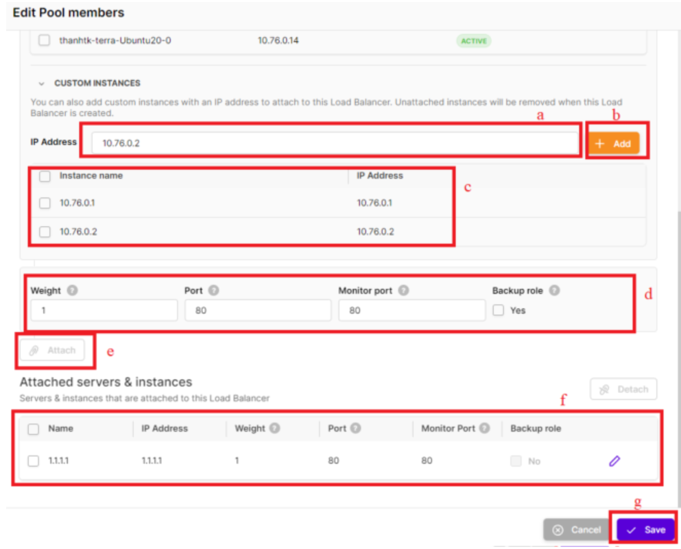Click the Monitor port input field
This screenshot has height=549, width=681.
pyautogui.click(x=411, y=310)
